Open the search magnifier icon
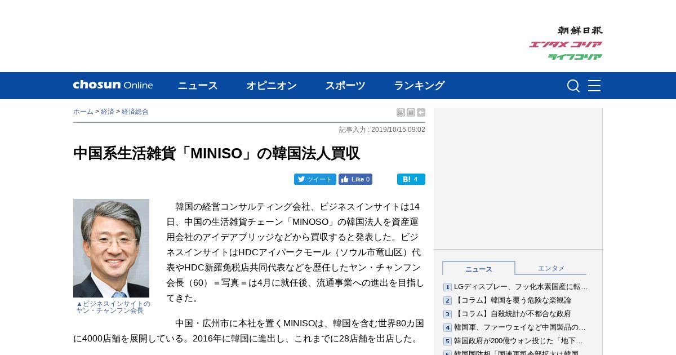 (x=573, y=86)
